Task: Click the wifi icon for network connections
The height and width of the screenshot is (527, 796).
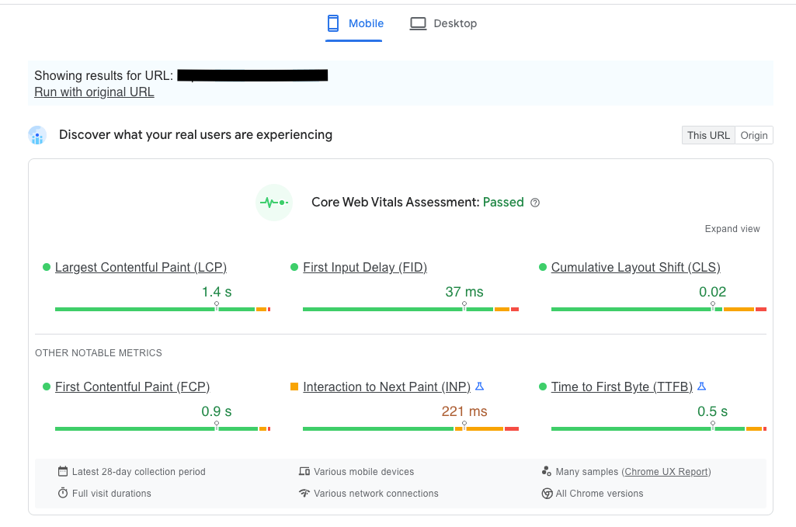Action: click(304, 493)
